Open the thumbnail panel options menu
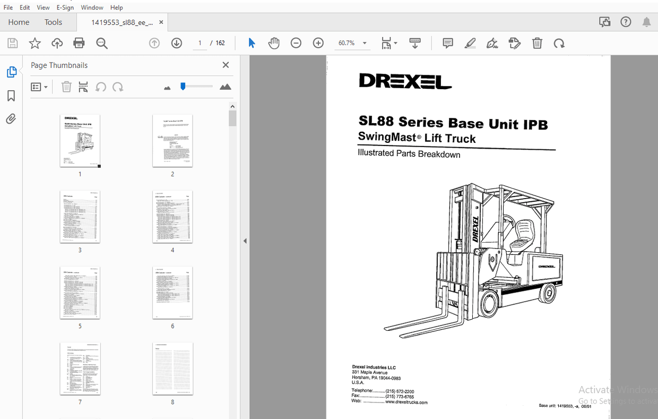 tap(39, 86)
